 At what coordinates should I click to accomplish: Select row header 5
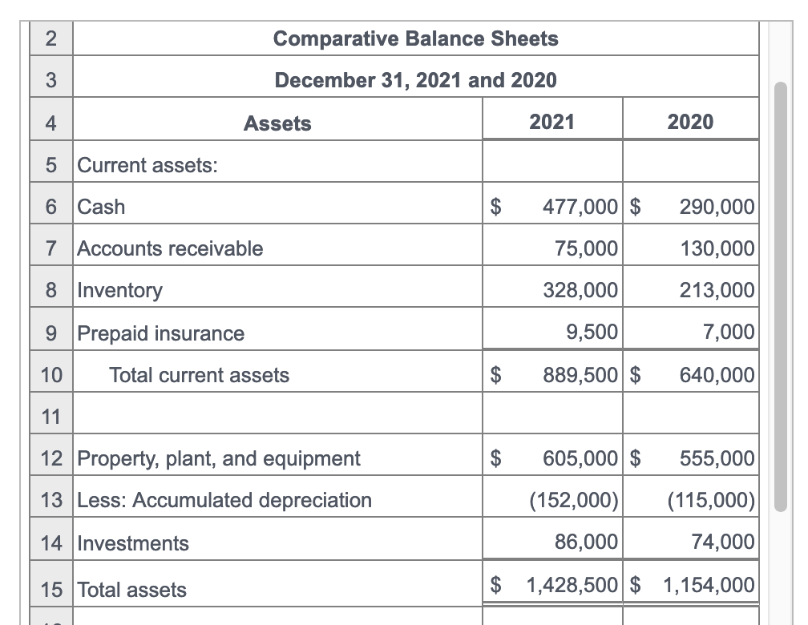tap(50, 164)
